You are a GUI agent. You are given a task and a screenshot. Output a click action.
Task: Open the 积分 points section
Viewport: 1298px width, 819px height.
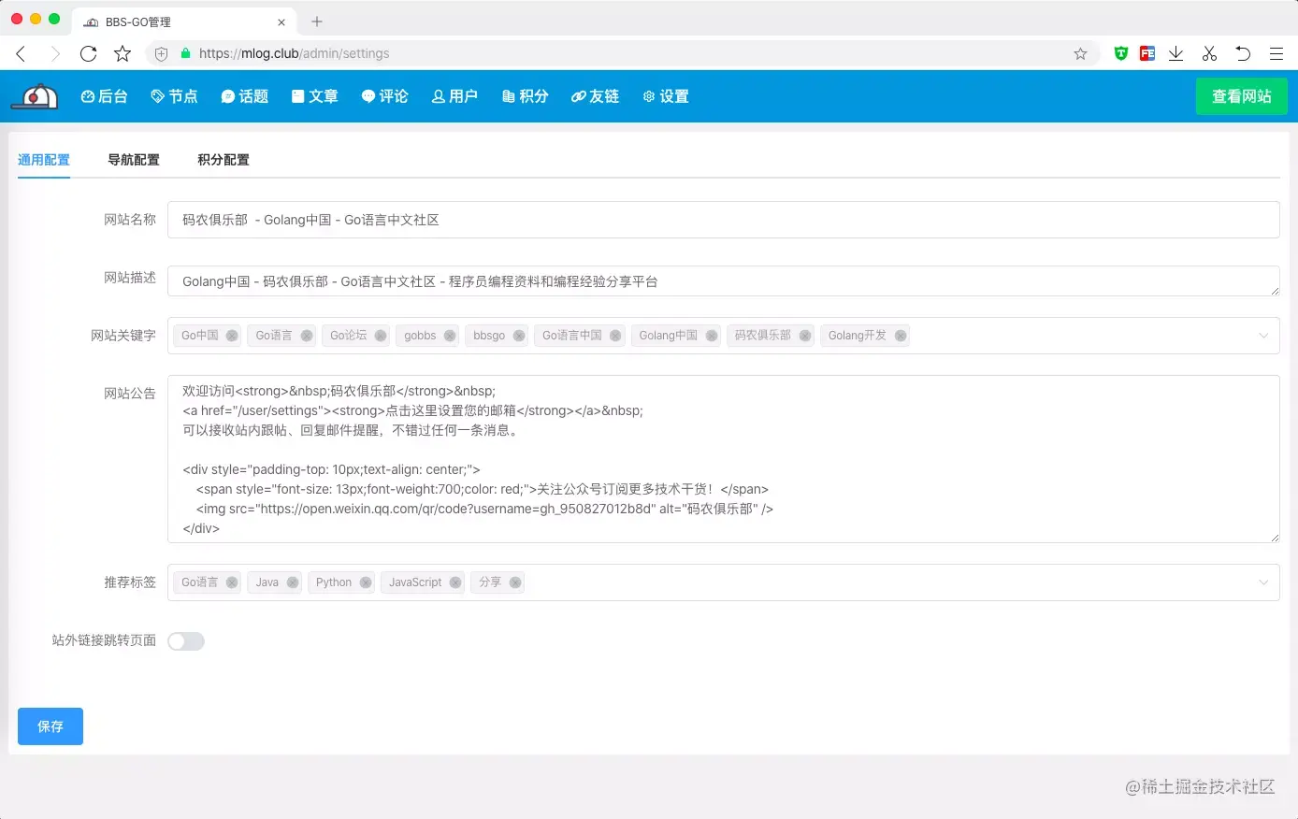525,96
